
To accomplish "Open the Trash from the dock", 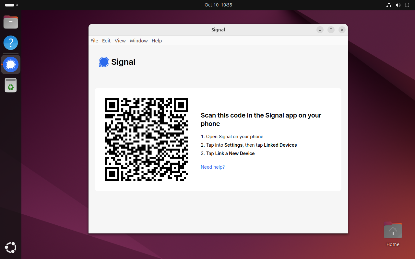I will pos(11,85).
